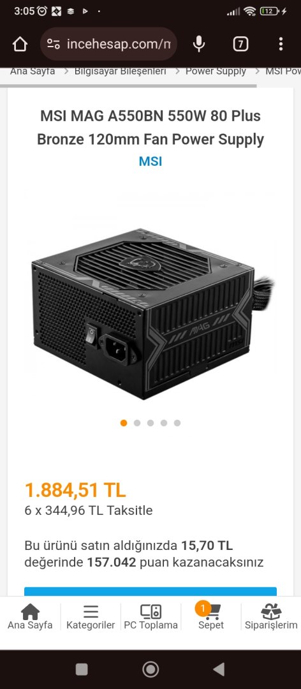The height and width of the screenshot is (689, 301).
Task: Open Chrome three-dot overflow menu
Action: click(x=281, y=44)
